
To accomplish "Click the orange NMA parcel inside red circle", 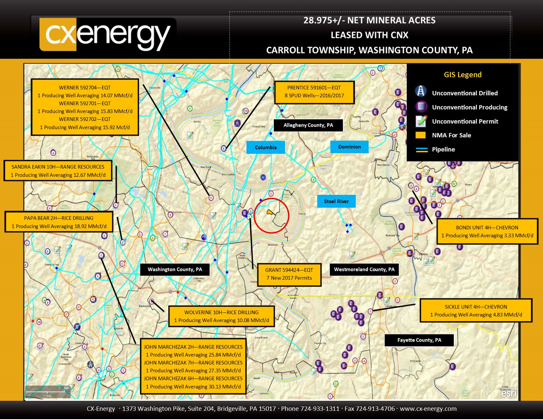I will pos(269,212).
